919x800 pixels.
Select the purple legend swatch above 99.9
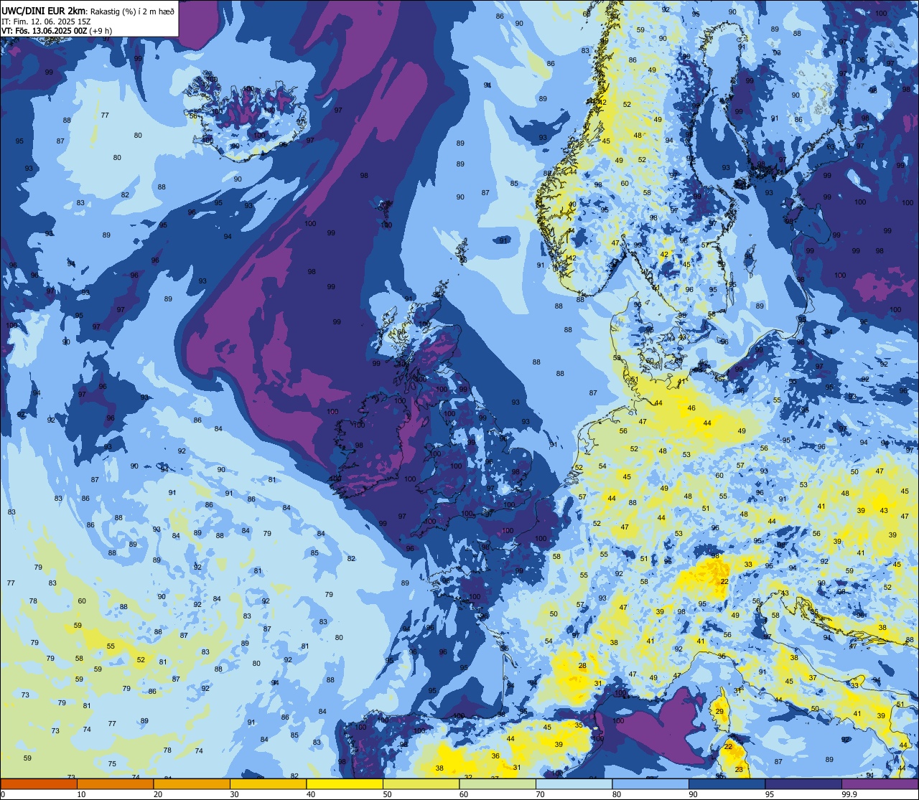pyautogui.click(x=880, y=784)
